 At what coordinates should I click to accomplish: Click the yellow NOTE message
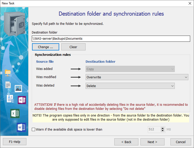pos(111,118)
